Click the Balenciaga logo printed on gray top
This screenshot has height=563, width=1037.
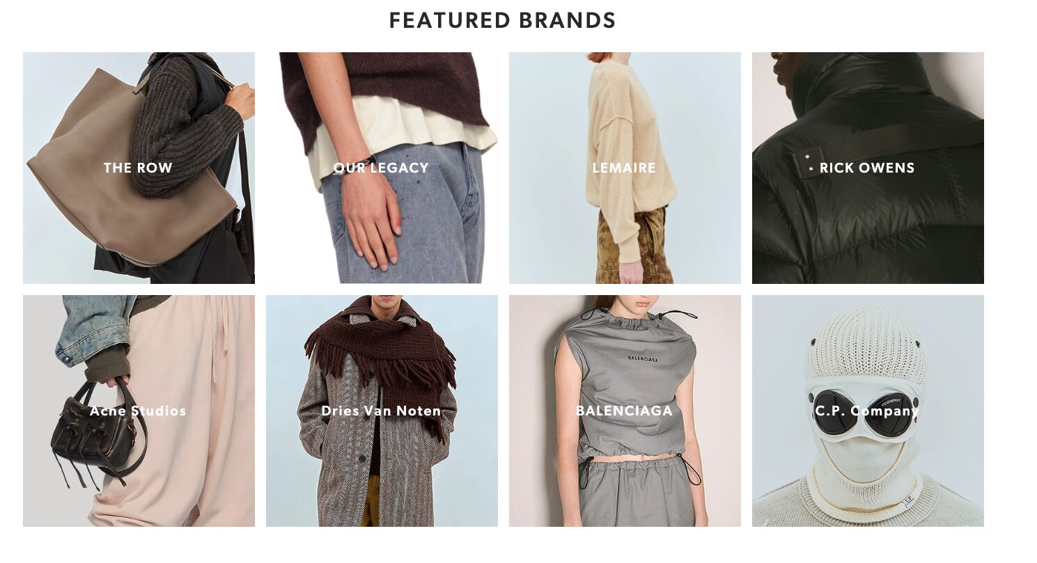642,359
